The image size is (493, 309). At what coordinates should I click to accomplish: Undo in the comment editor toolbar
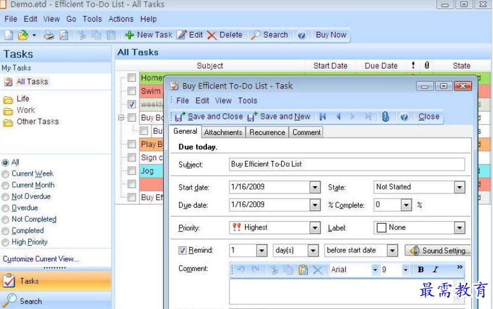click(x=241, y=269)
